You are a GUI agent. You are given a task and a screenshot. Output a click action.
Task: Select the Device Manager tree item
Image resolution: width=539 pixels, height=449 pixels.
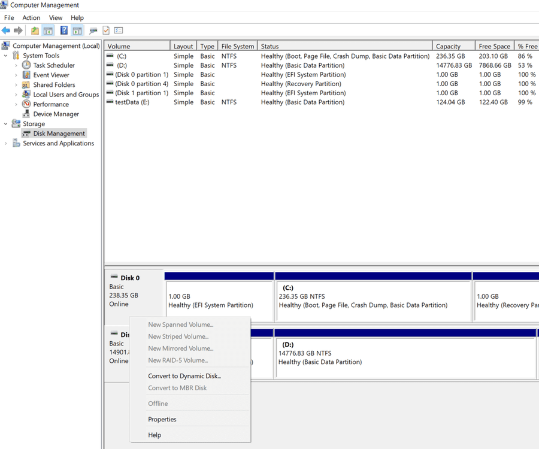tap(56, 114)
